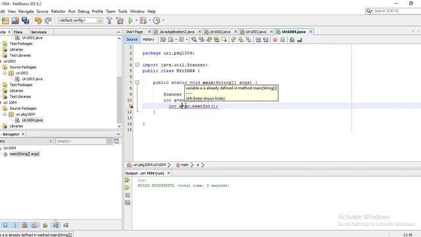Click the Uncomment lines editor icon
The width and height of the screenshot is (421, 237).
[300, 39]
